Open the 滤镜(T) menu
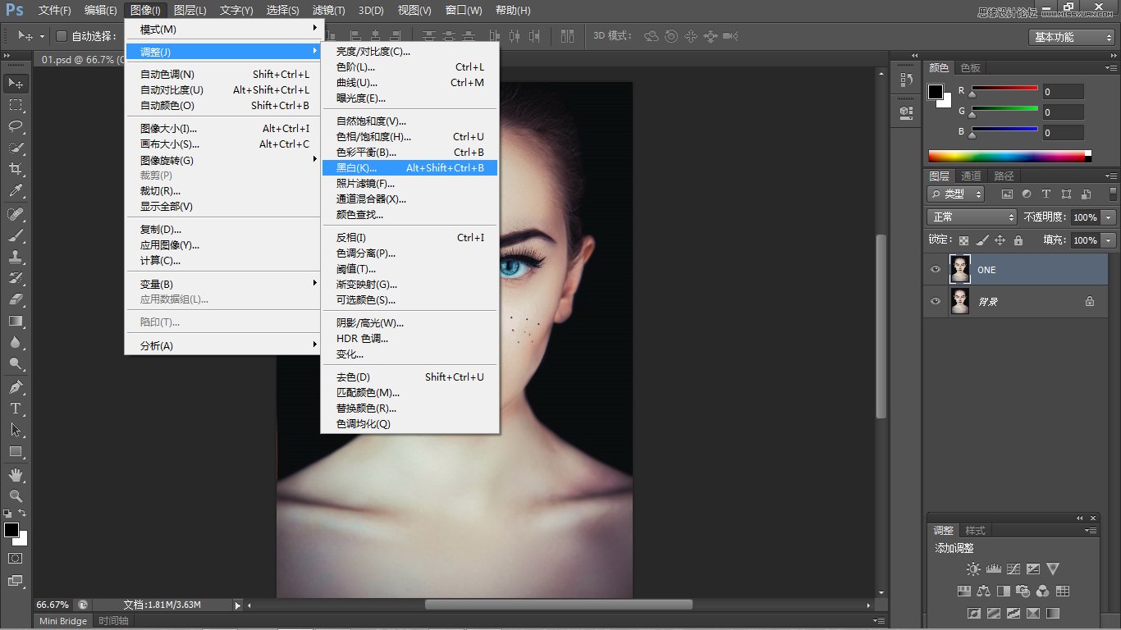The image size is (1121, 630). 327,11
